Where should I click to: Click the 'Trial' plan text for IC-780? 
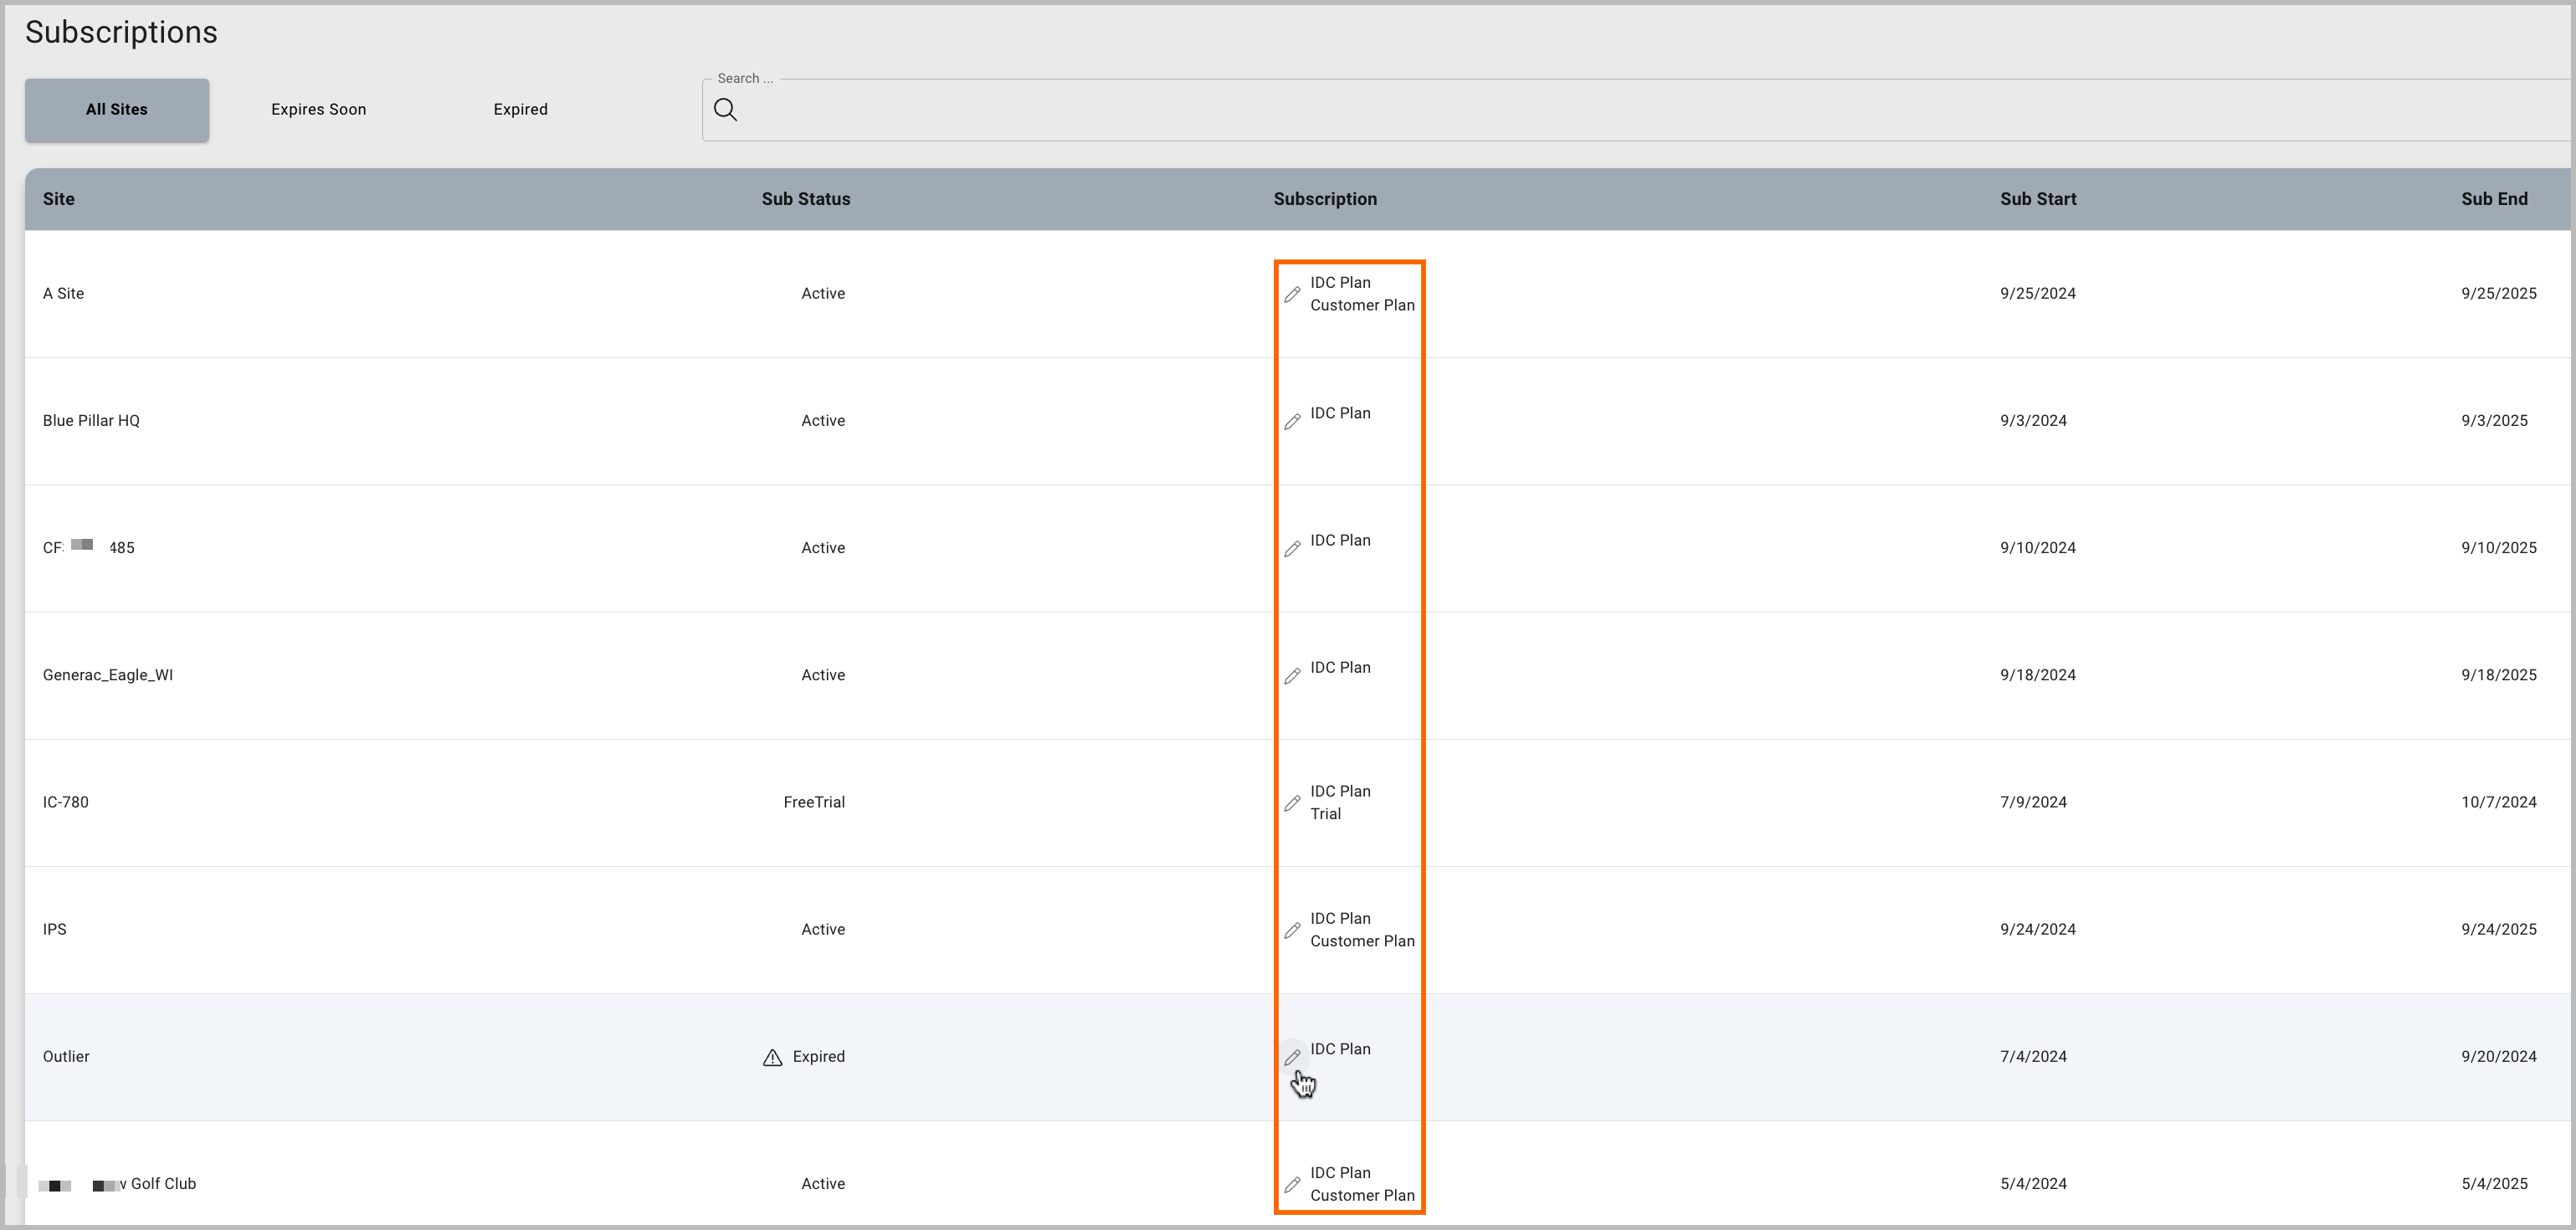click(x=1326, y=814)
